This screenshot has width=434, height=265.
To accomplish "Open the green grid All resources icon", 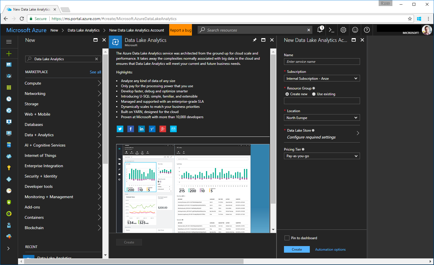I will click(9, 87).
